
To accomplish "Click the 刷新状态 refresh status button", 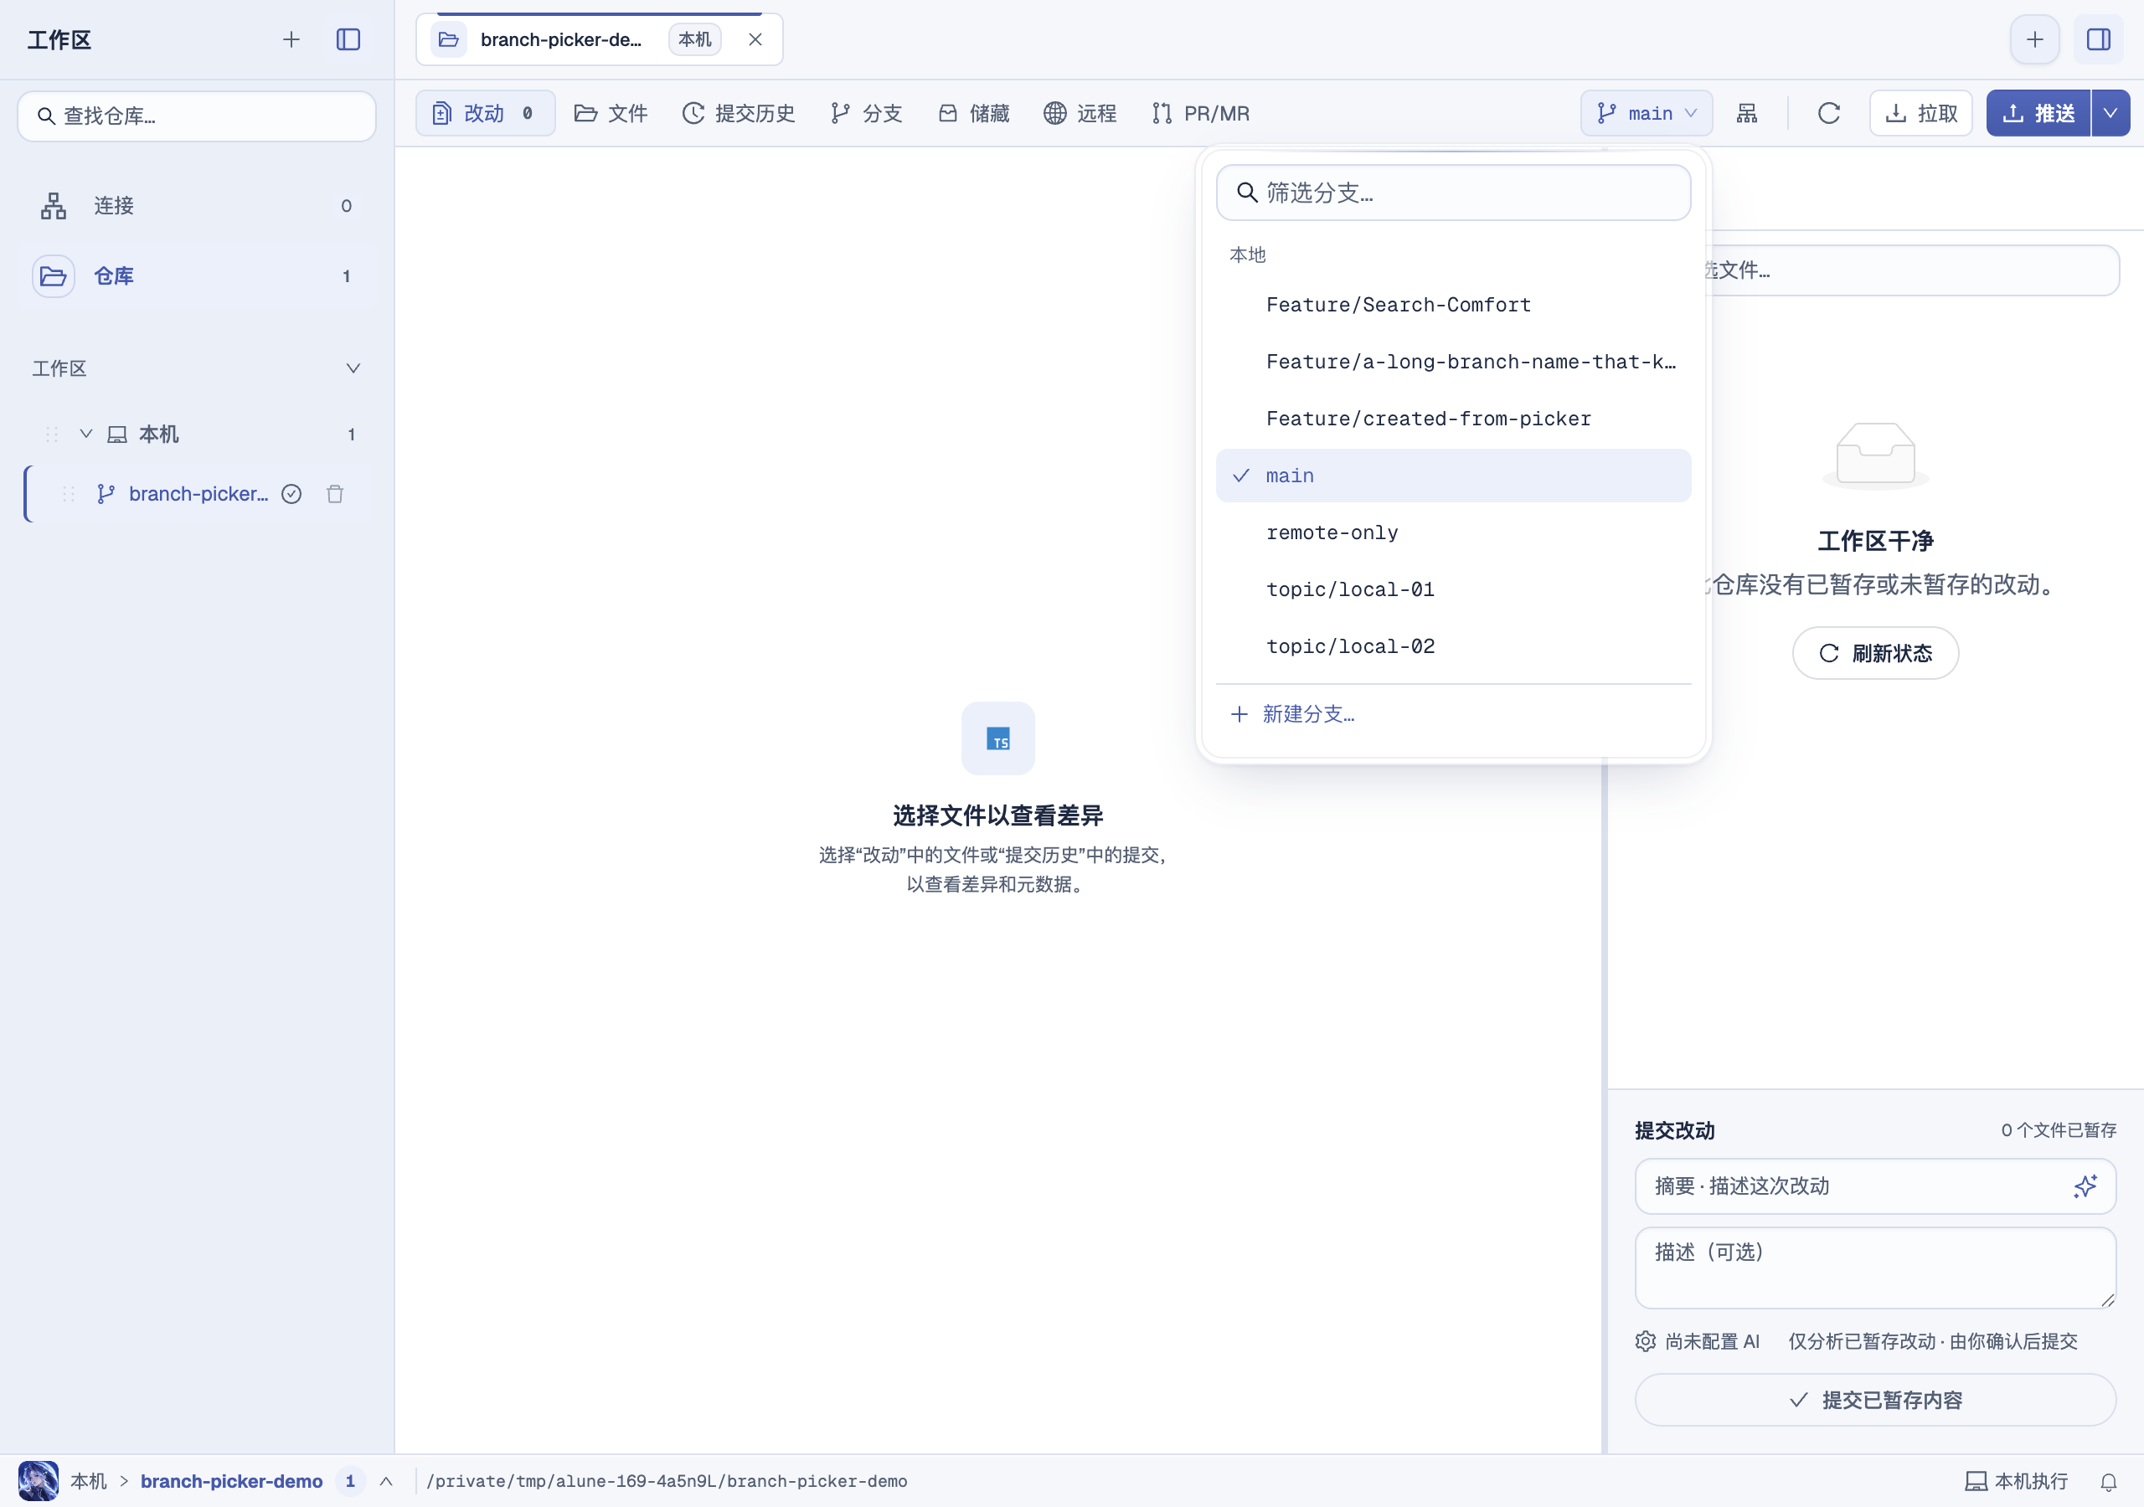I will tap(1875, 653).
